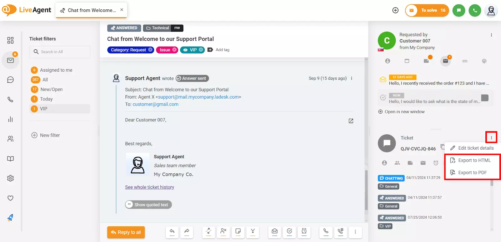Open the 'me' assignee selector

pyautogui.click(x=177, y=28)
